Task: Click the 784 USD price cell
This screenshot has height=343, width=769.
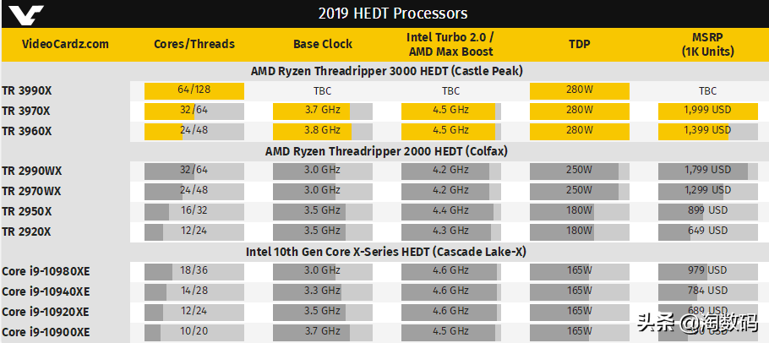Action: 707,292
